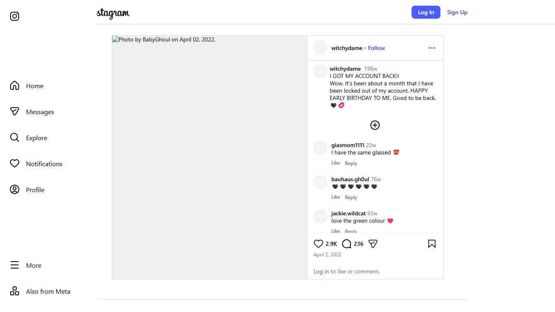Image resolution: width=555 pixels, height=312 pixels.
Task: Load more comments with plus circle
Action: click(x=375, y=125)
